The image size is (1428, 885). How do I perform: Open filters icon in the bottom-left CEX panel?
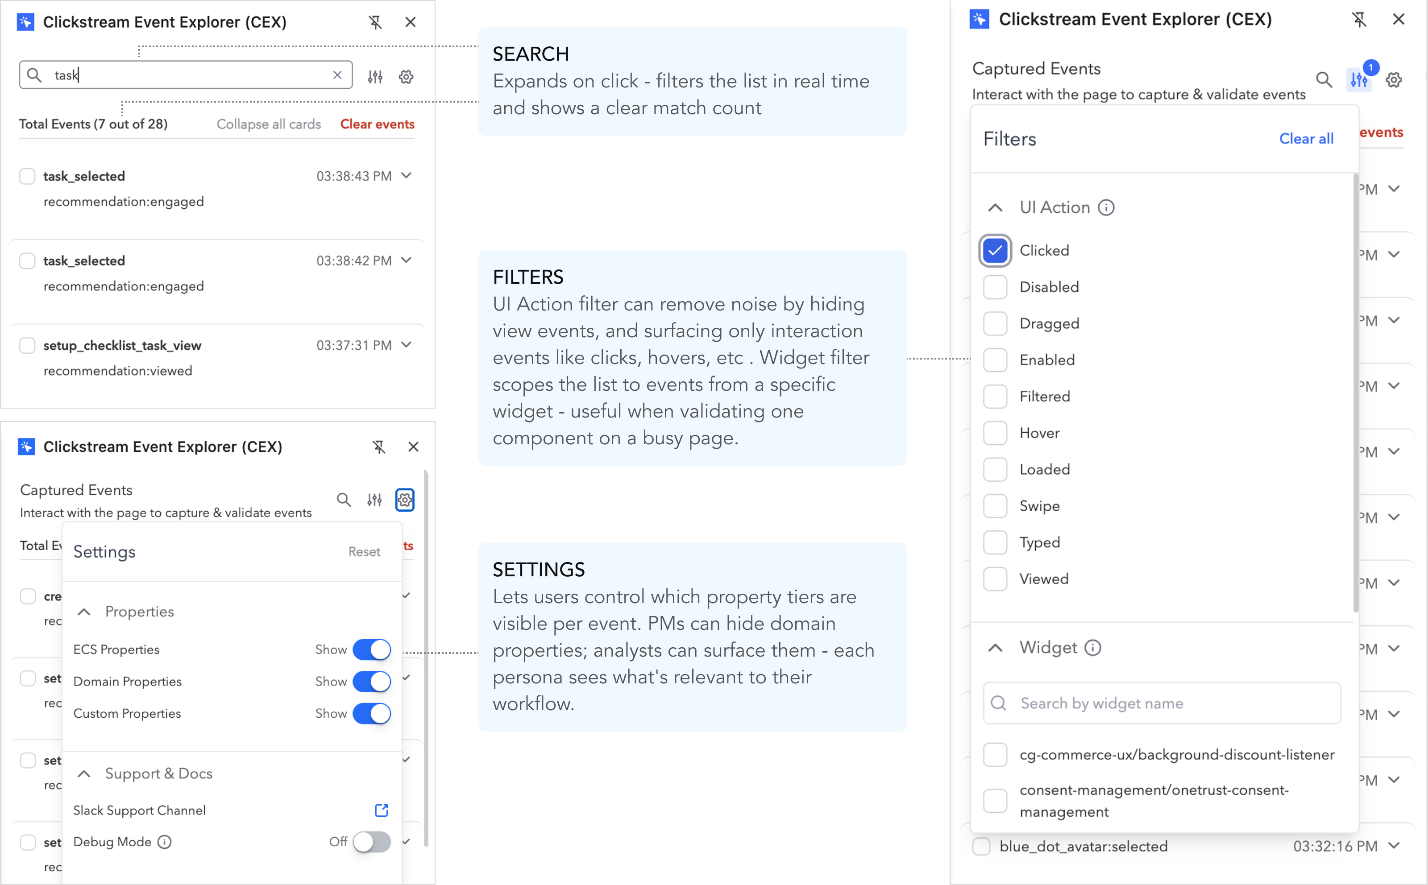tap(375, 500)
